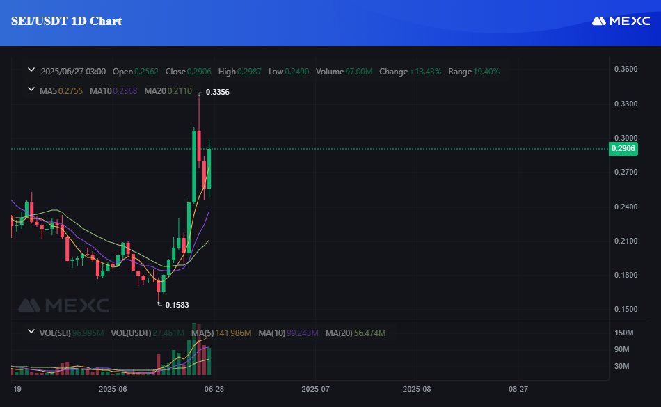
Task: Click the 0.1500 price axis label
Action: point(626,310)
